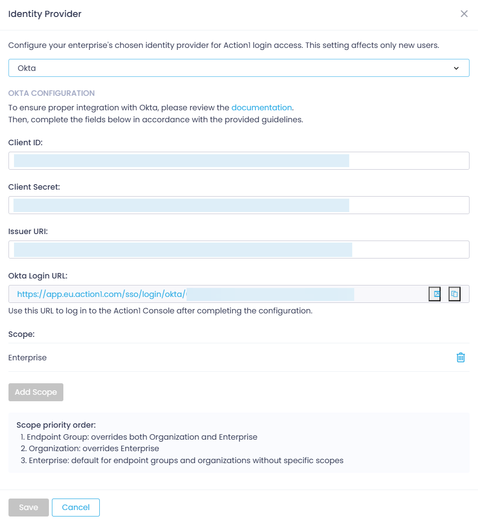The image size is (478, 524).
Task: Click the chevron on the Okta selector
Action: 456,68
